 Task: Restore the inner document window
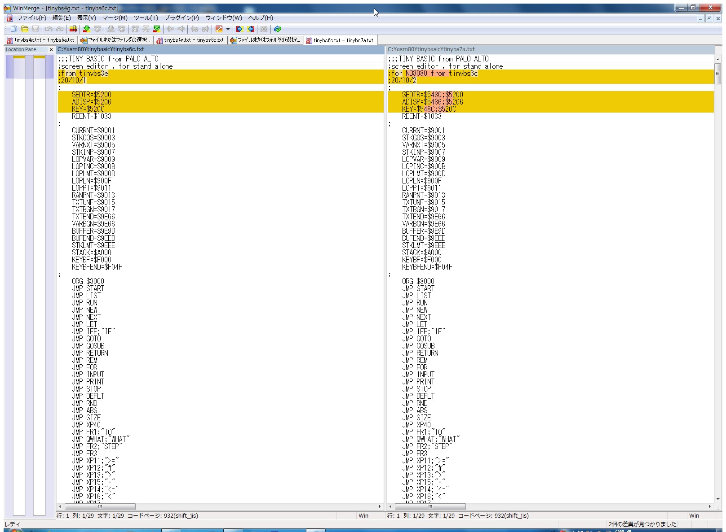(709, 18)
